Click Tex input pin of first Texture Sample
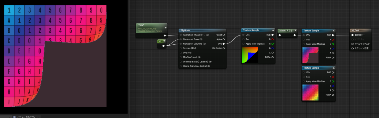 pyautogui.click(x=243, y=39)
